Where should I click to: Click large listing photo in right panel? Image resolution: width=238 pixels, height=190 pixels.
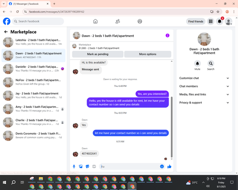click(204, 39)
